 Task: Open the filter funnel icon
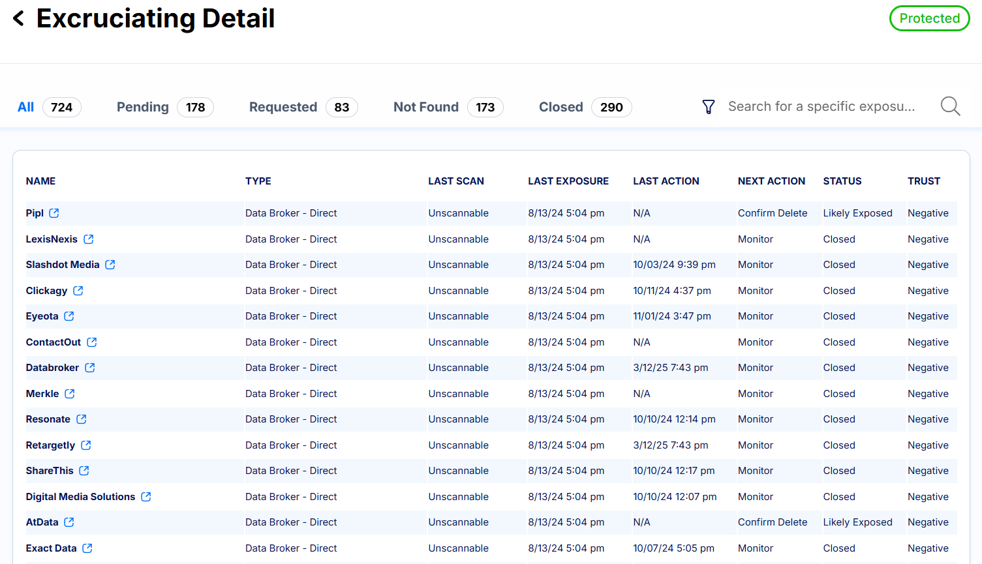point(709,107)
